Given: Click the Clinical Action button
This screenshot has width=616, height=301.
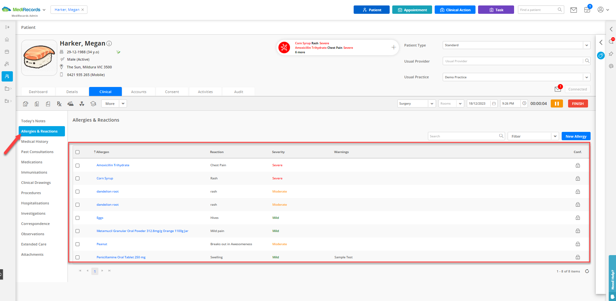Looking at the screenshot, I should click(455, 10).
